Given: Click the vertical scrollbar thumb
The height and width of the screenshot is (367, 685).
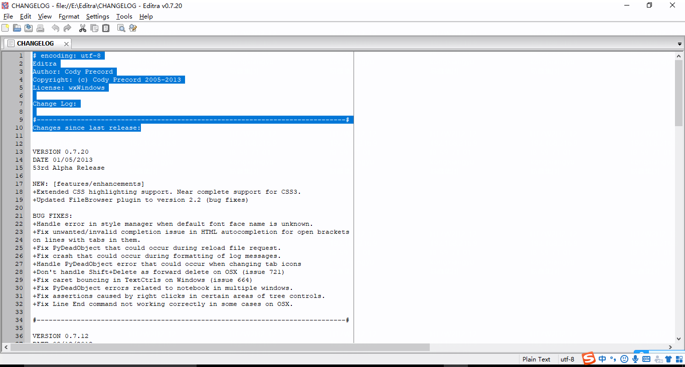Looking at the screenshot, I should click(x=679, y=92).
